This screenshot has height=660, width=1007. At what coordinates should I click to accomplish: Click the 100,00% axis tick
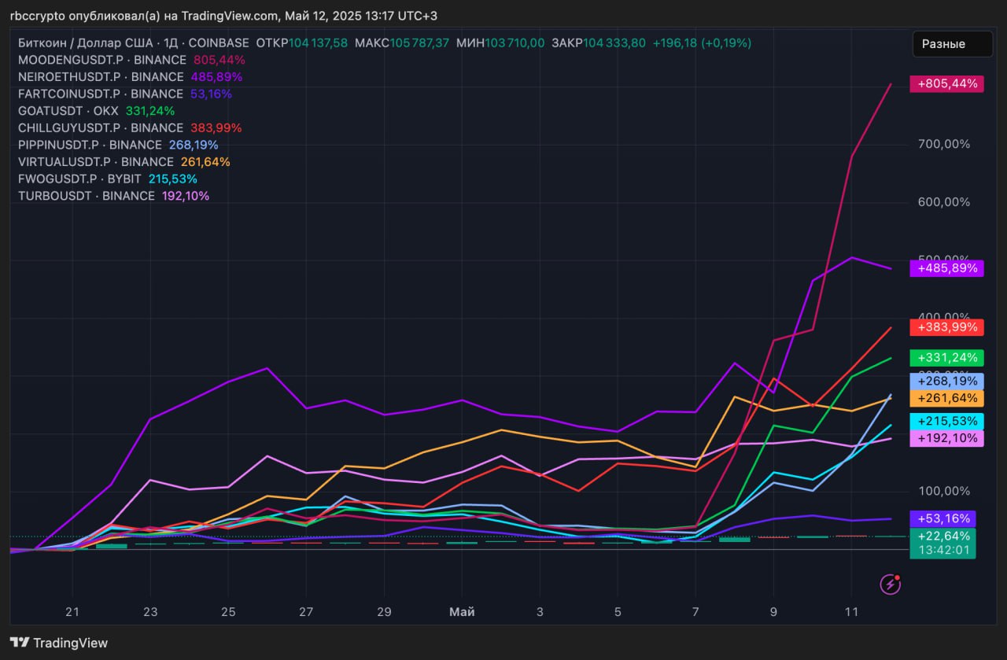tap(943, 491)
